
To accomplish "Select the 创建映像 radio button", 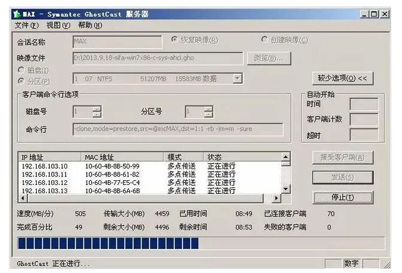I will (x=265, y=40).
